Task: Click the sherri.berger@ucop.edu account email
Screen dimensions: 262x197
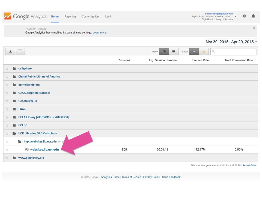Action: coord(219,14)
